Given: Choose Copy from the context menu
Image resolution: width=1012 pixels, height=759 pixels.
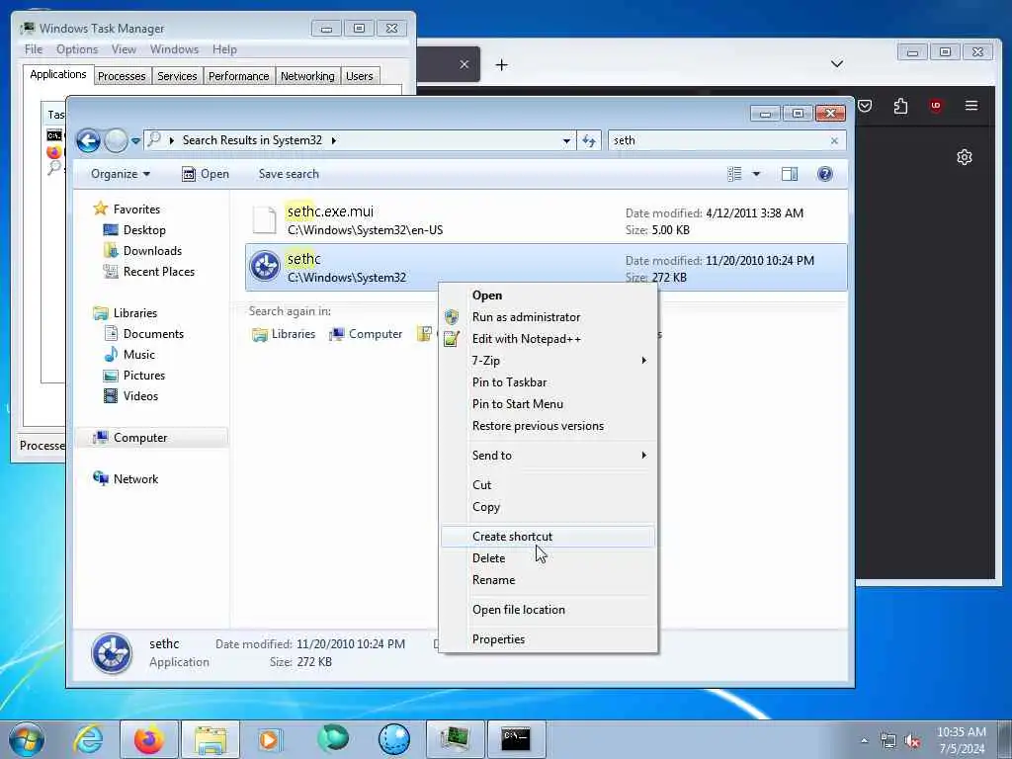Looking at the screenshot, I should click(x=548, y=507).
